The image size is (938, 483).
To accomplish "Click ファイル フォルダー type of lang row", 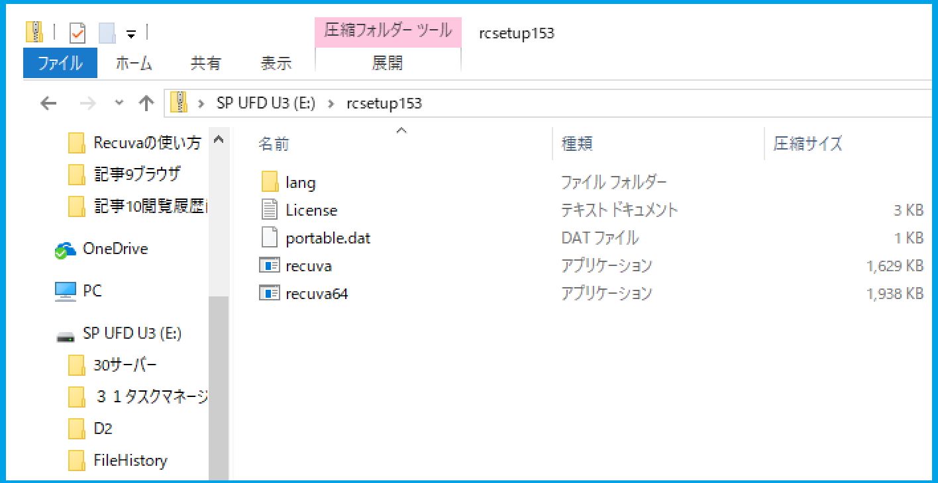I will coord(613,183).
